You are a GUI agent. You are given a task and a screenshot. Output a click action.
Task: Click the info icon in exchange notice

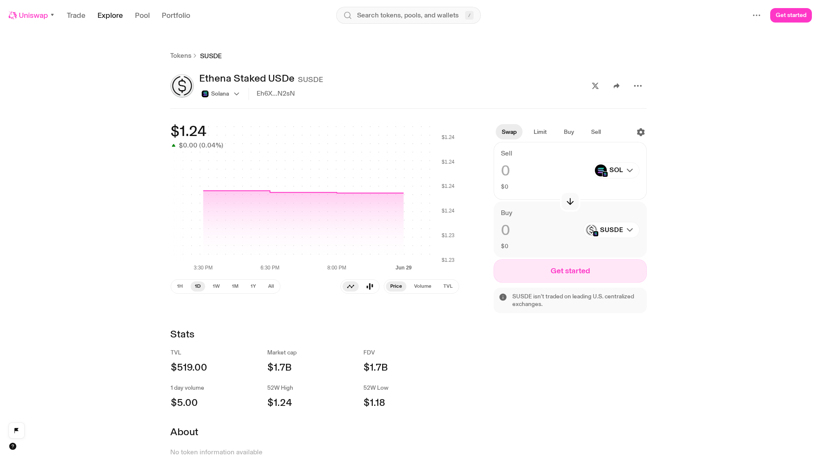503,297
